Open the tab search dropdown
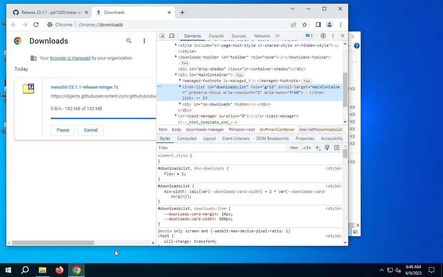 pos(292,9)
